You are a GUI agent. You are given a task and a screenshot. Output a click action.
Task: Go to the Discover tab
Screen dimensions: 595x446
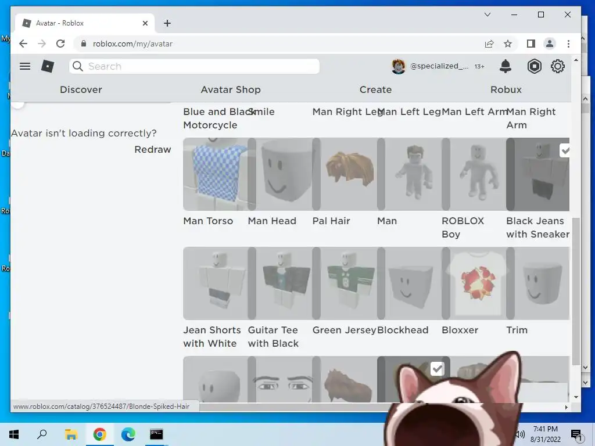[x=81, y=89]
